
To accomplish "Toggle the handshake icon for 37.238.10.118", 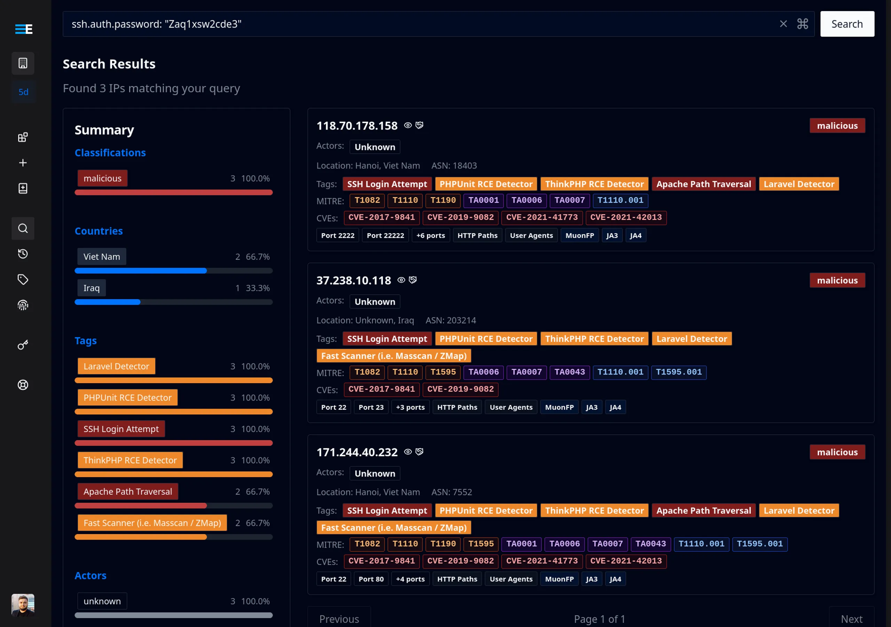I will 412,280.
